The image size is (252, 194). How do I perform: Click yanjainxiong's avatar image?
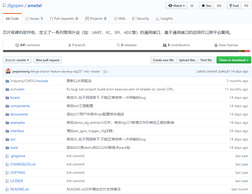click(8, 71)
